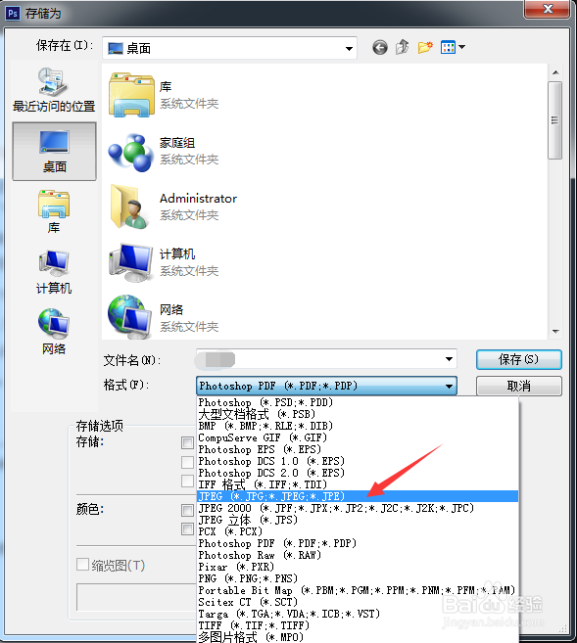
Task: Choose Photoshop EPS (*.EPS) format
Action: tap(358, 449)
